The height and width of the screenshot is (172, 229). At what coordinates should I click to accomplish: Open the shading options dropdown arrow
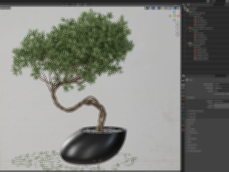(x=175, y=8)
